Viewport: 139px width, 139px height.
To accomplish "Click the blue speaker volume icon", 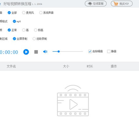I will (x=45, y=52).
